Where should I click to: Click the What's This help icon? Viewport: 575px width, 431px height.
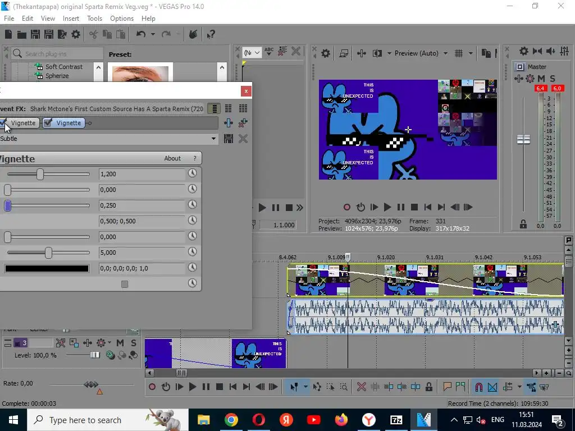click(x=211, y=34)
